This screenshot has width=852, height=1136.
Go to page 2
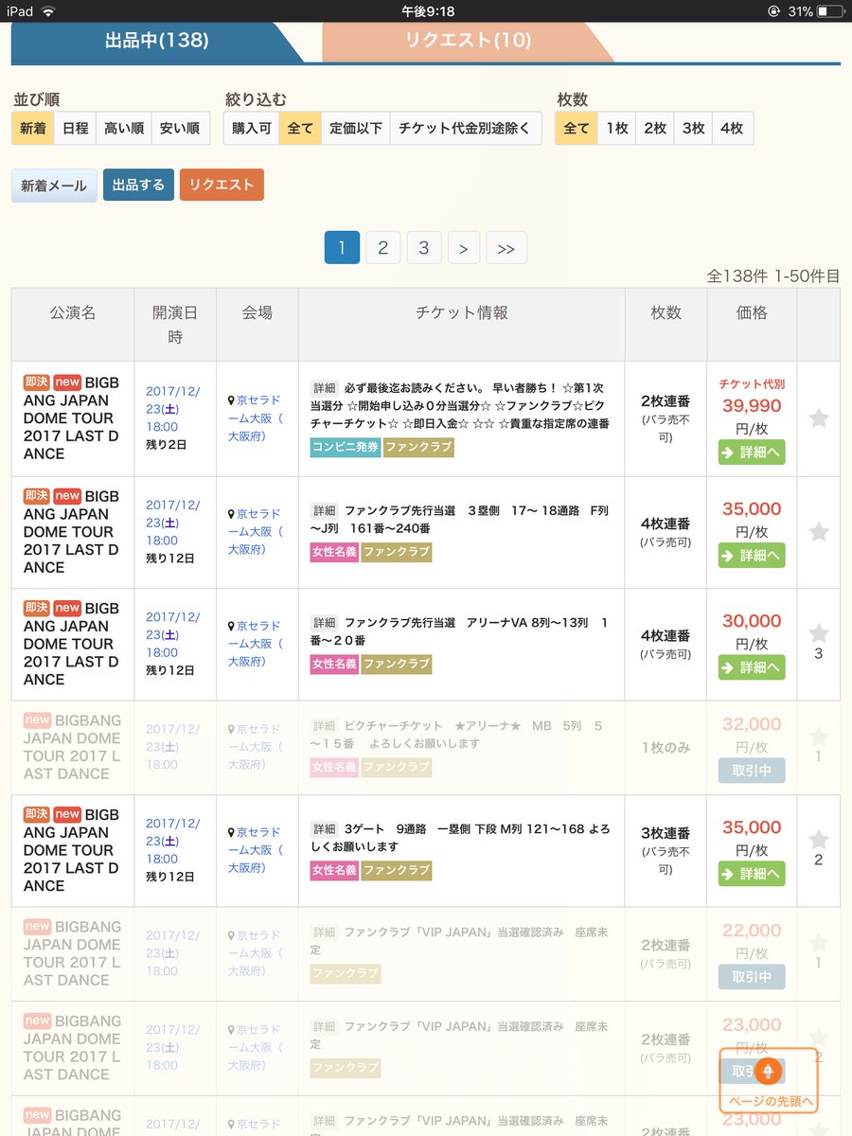(382, 248)
